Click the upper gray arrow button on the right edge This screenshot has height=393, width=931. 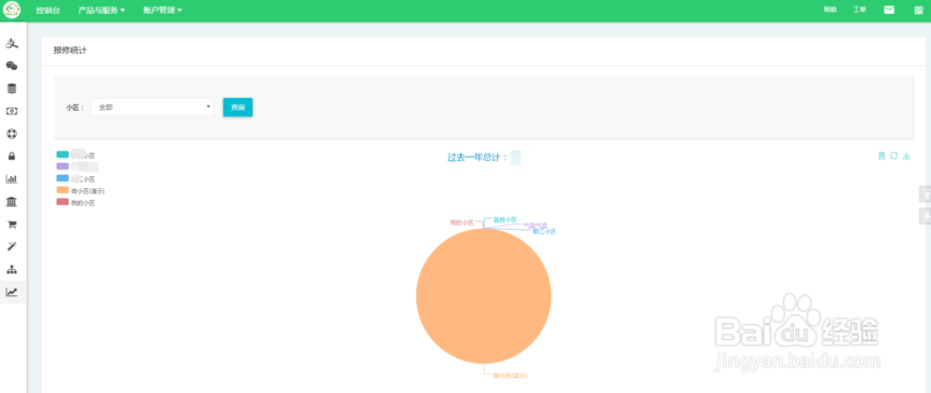pos(924,194)
